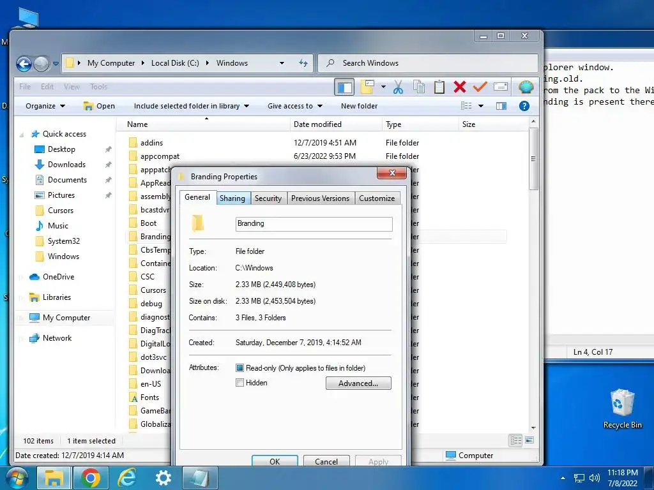Click the greyed Forward navigation arrow
This screenshot has height=490, width=654.
42,64
